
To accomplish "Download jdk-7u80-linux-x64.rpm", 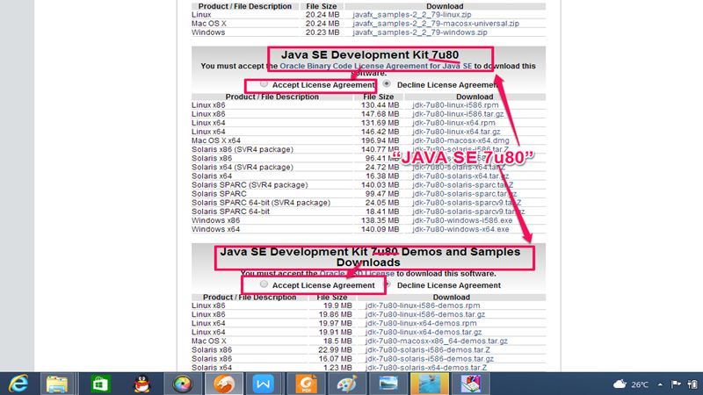I will 453,123.
